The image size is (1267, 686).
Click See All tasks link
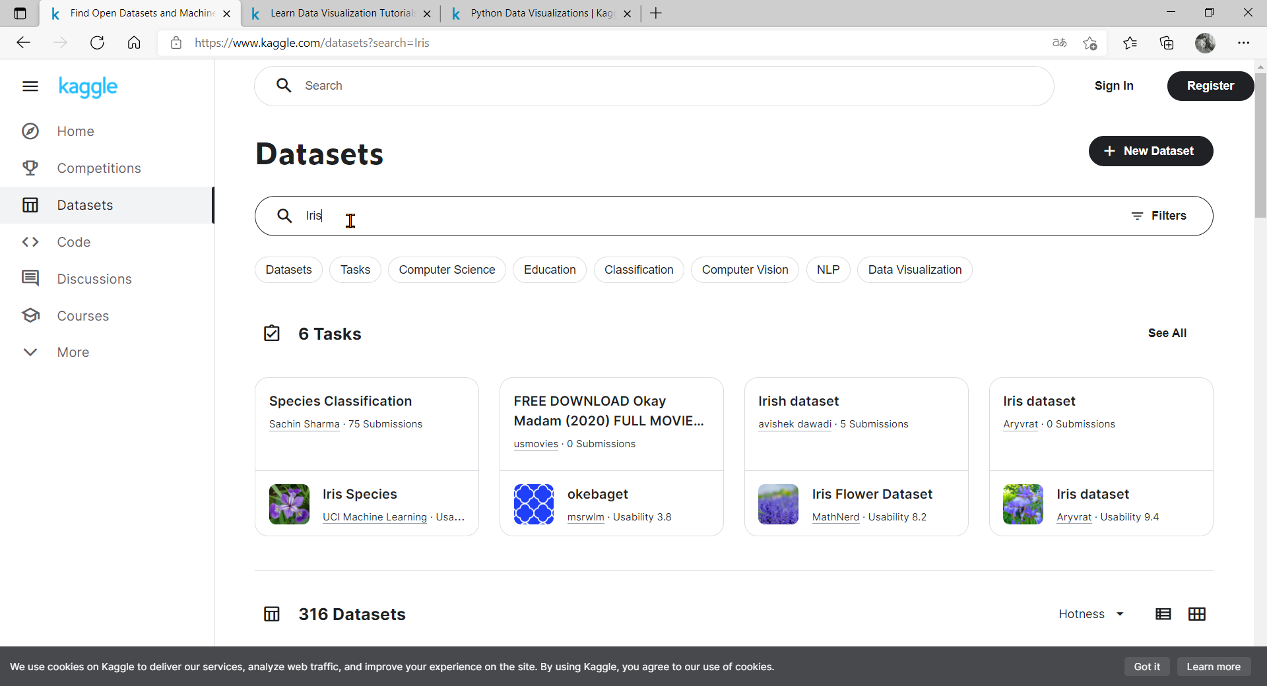pos(1167,333)
